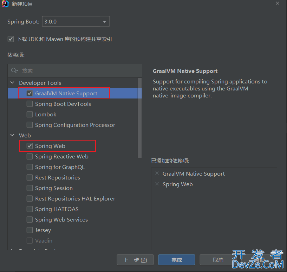Click the IntelliJ IDEA title bar icon
Image resolution: width=287 pixels, height=272 pixels.
point(5,4)
